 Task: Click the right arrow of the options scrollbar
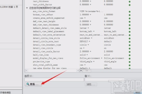click(78, 70)
